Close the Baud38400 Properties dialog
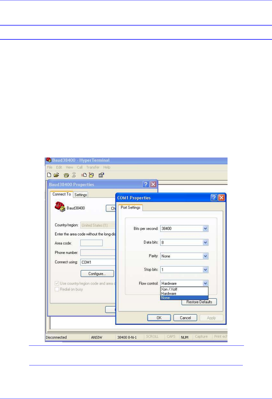 pos(153,184)
